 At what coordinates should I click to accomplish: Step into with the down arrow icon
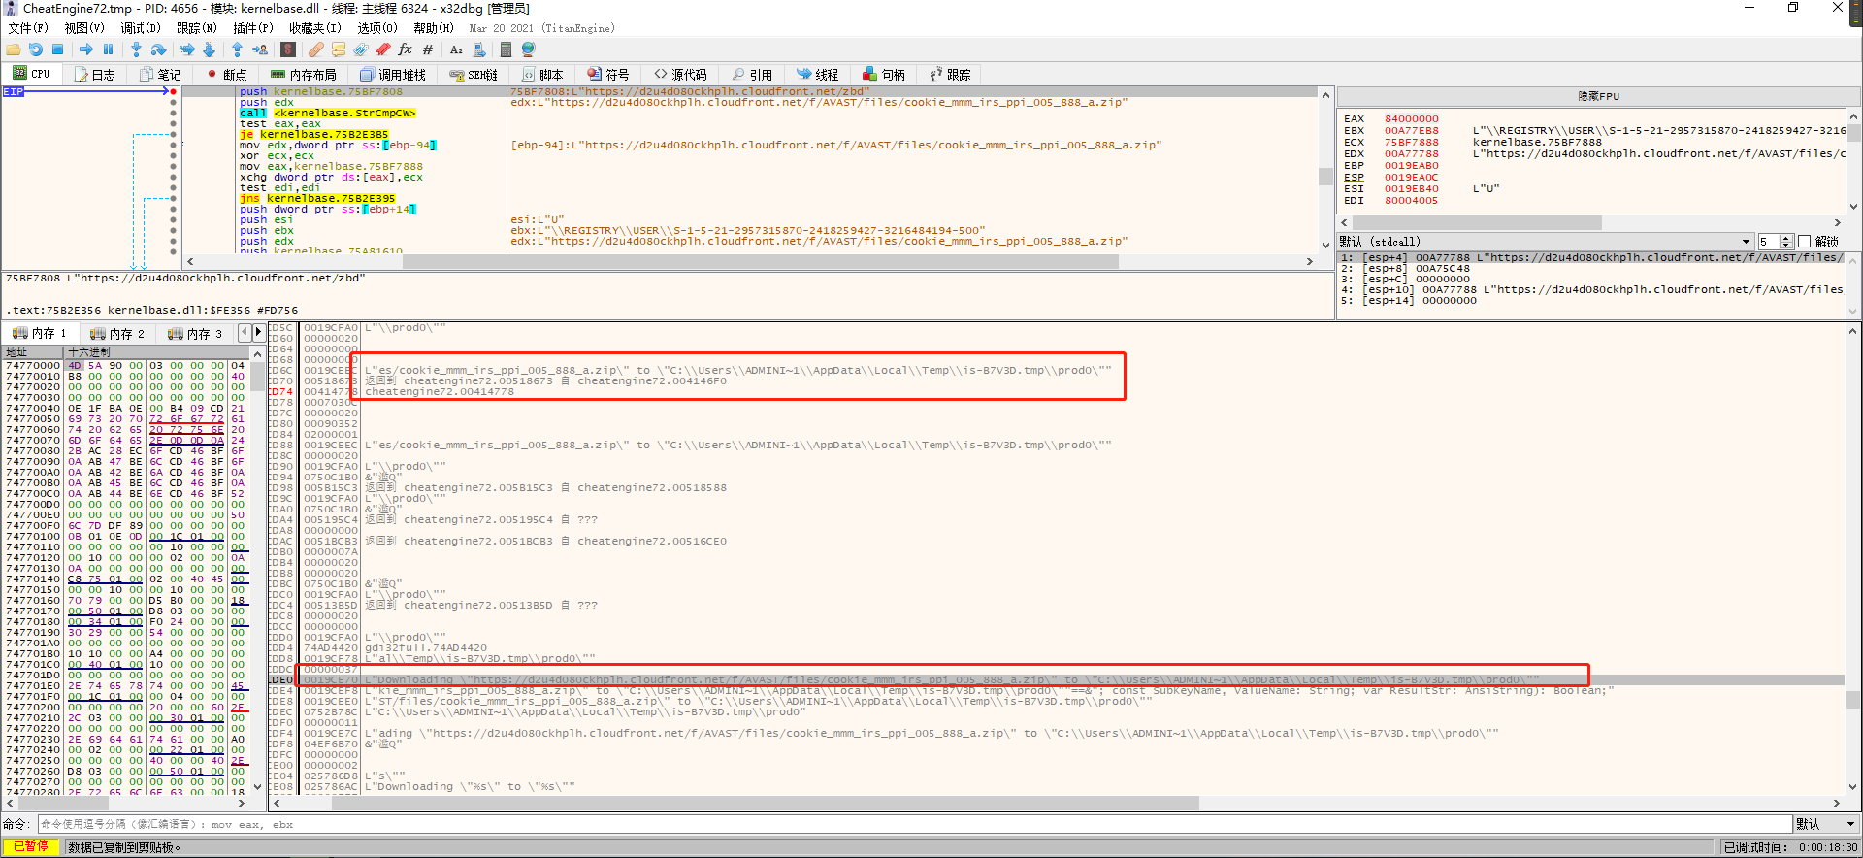[136, 49]
